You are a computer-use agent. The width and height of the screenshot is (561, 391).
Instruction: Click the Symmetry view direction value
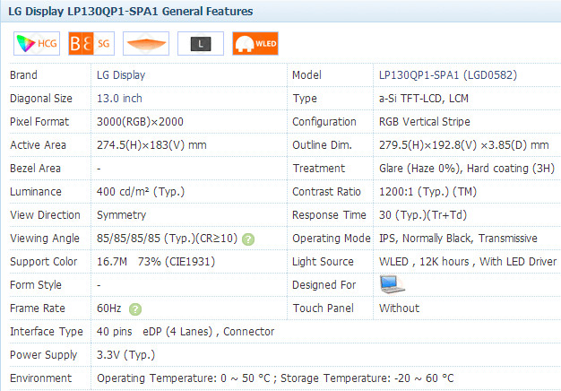coord(121,215)
